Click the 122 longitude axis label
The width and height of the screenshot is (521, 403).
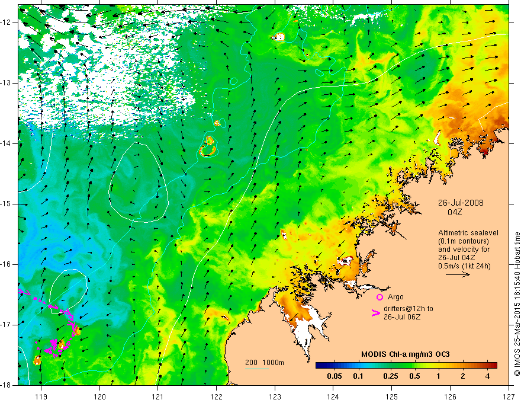(216, 396)
